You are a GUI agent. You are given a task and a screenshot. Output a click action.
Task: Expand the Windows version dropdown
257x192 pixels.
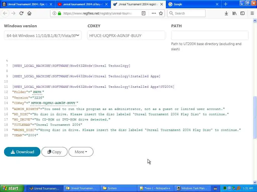(x=43, y=35)
